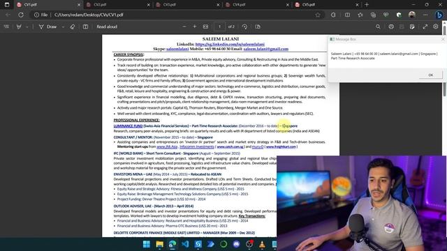
Task: Zoom in on the PDF
Action: (194, 26)
